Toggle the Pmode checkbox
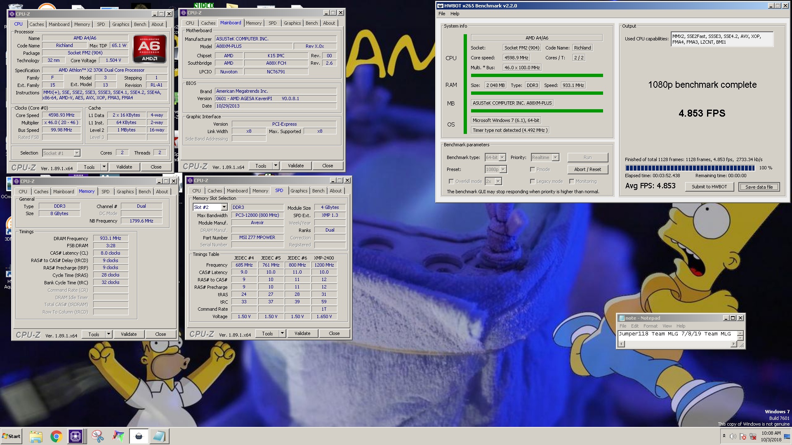This screenshot has height=445, width=792. (x=533, y=169)
